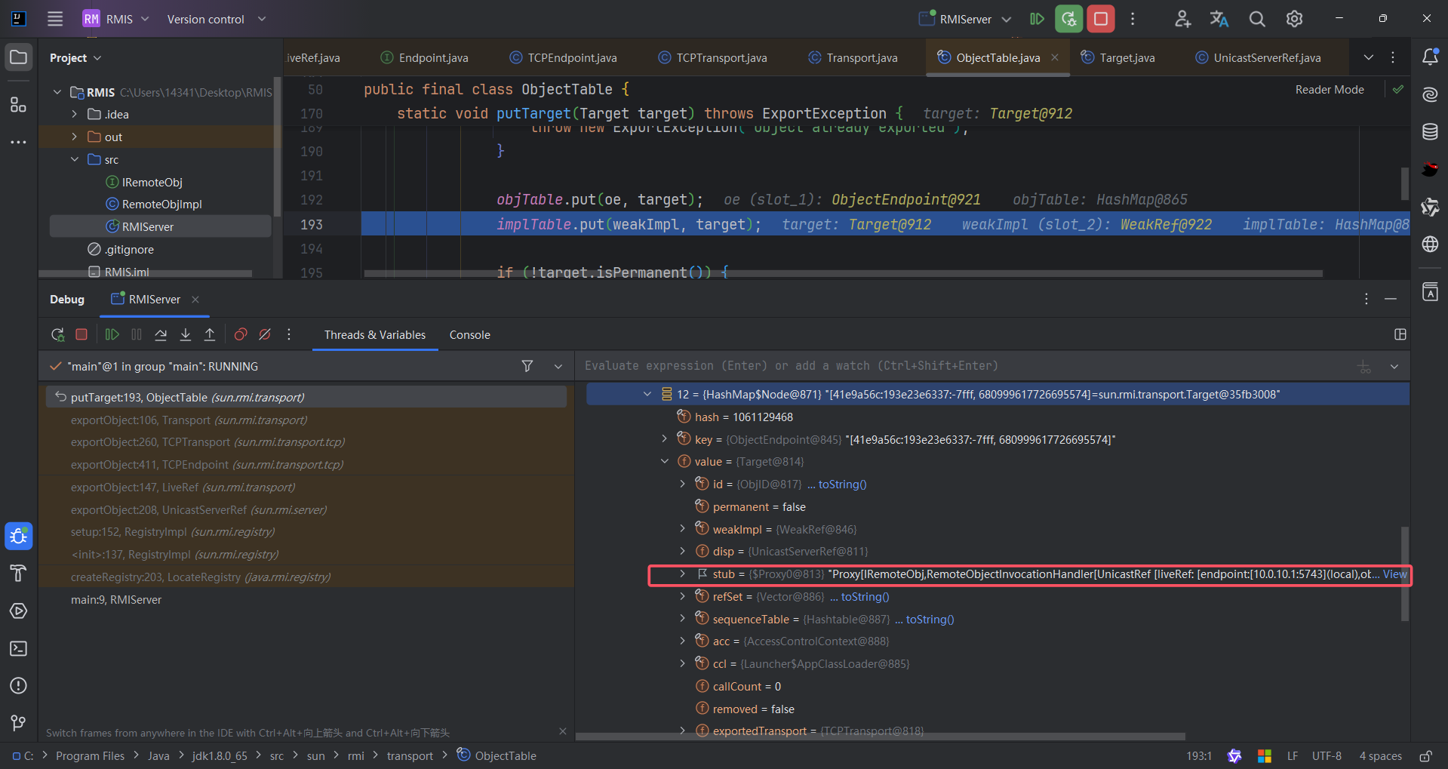
Task: Open the Terminal tool window
Action: [19, 648]
